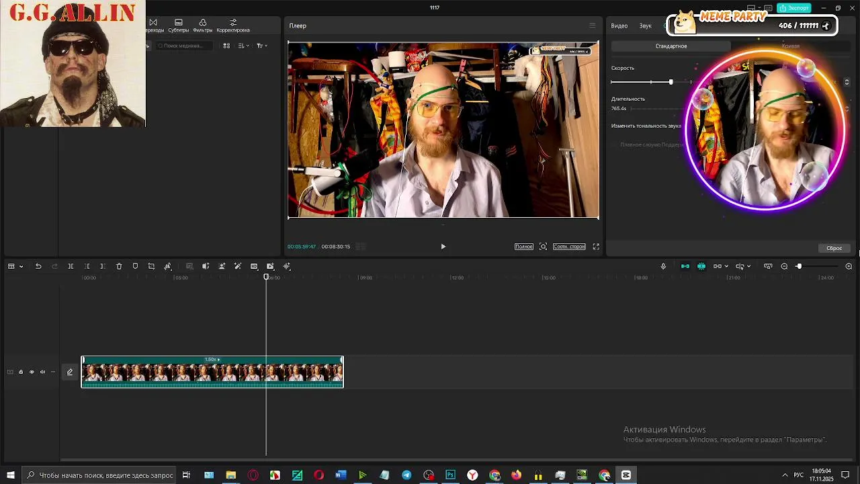Click the speed stepper arrows

(x=847, y=82)
